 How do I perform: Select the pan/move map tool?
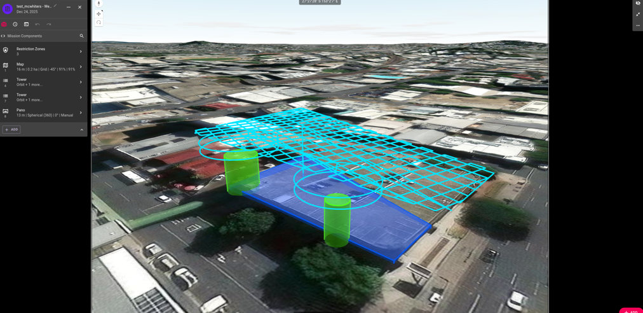[x=98, y=13]
